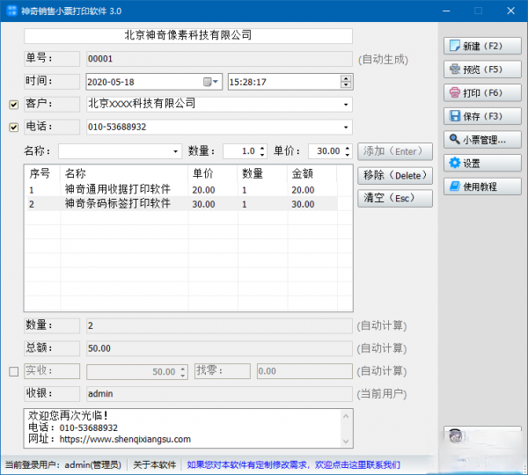The image size is (528, 475).
Task: Enable the 实收 received amount checkbox
Action: tap(13, 372)
